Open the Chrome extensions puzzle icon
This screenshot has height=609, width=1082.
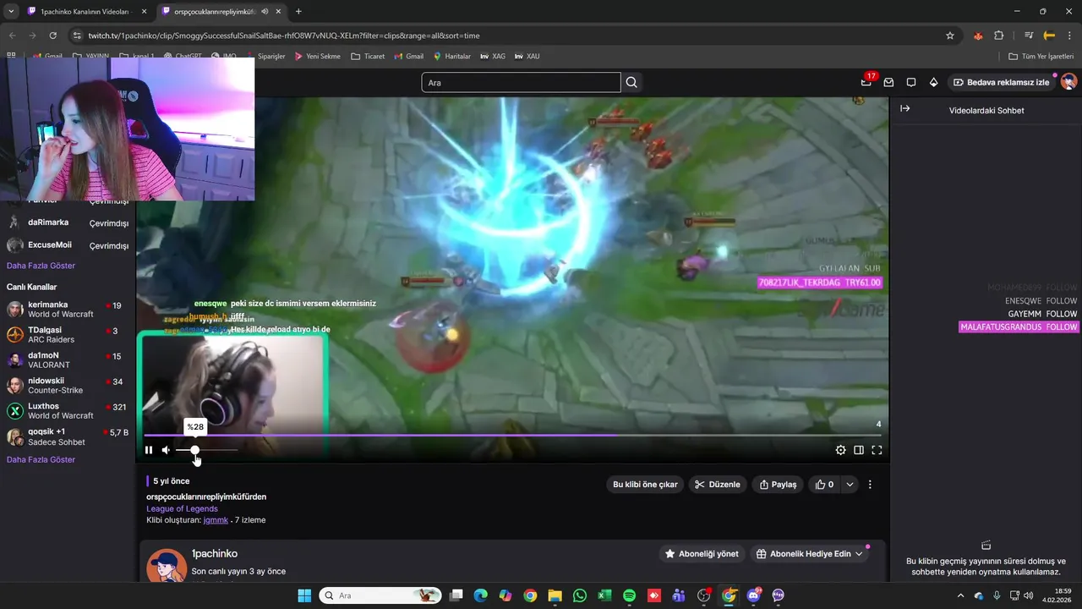[x=999, y=36]
